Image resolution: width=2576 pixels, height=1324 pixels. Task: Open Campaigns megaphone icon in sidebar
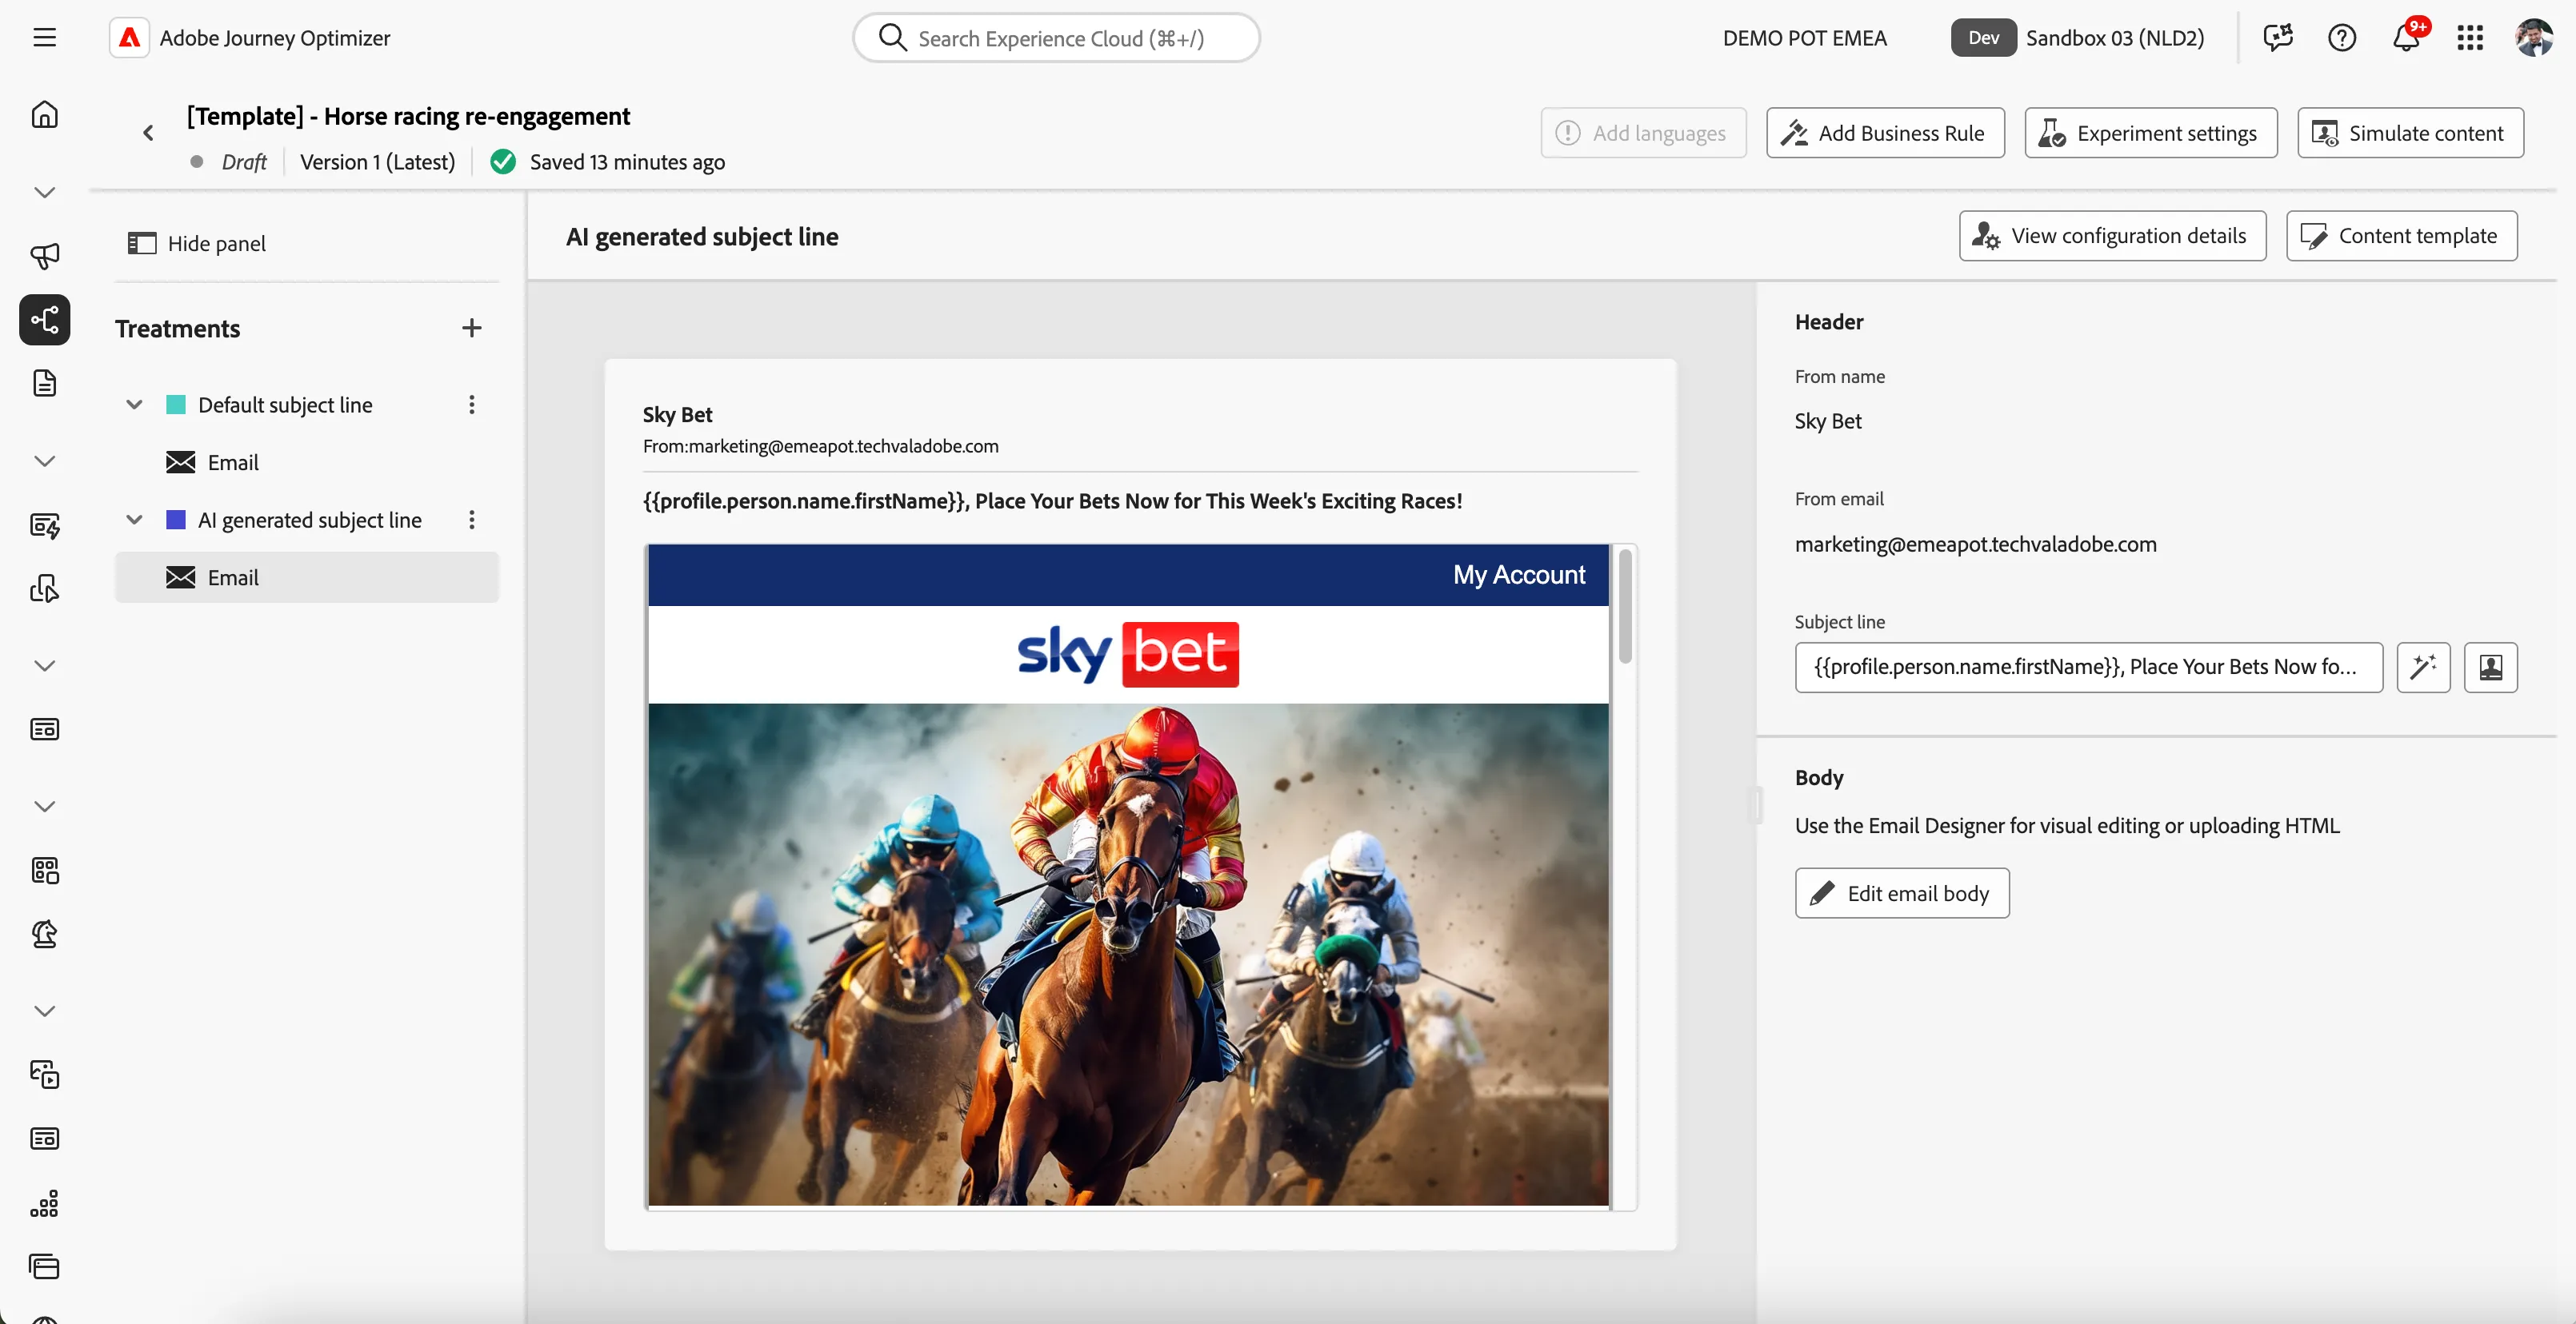45,256
